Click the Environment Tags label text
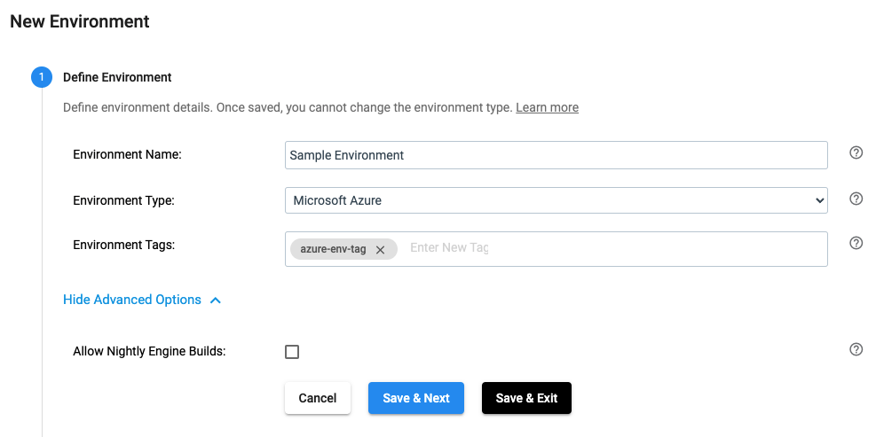Screen dimensions: 884x437 (x=123, y=245)
